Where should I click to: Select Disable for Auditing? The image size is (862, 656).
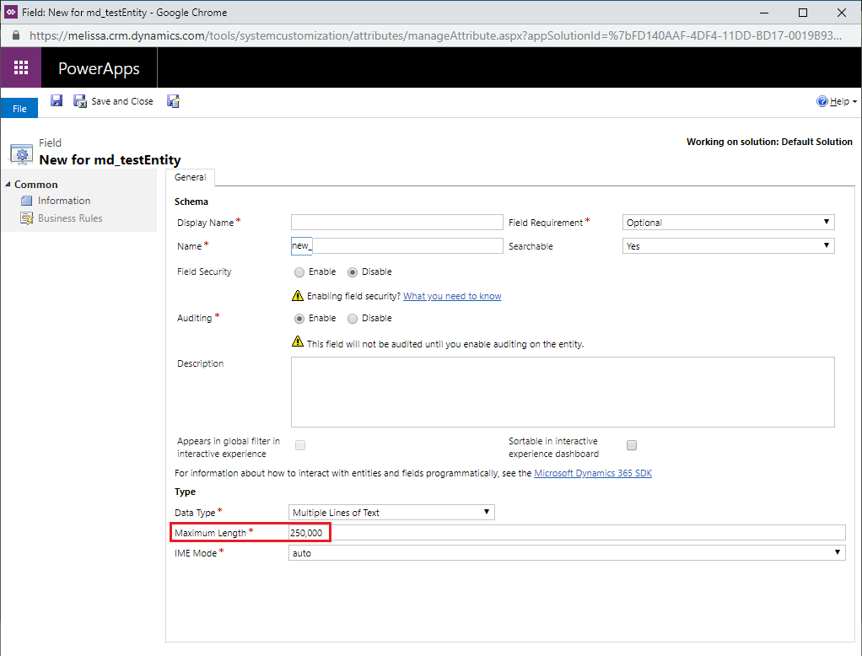pyautogui.click(x=353, y=319)
